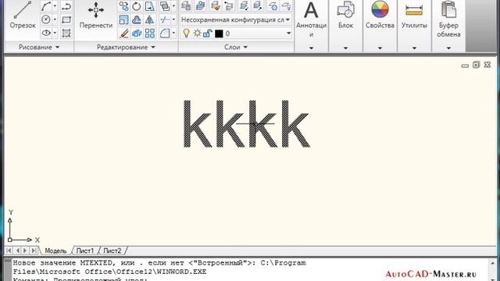Toggle layer 0 lock padlock icon

point(208,33)
